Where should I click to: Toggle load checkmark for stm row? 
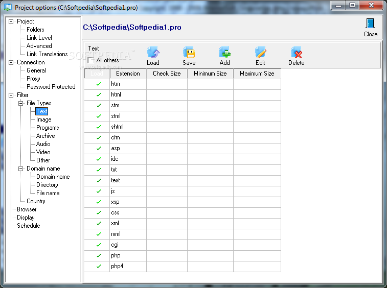(x=99, y=106)
